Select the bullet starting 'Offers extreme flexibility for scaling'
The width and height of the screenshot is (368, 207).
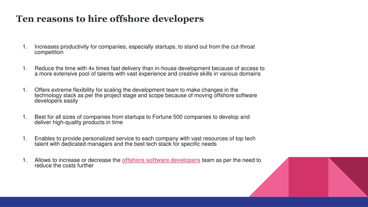coord(146,95)
